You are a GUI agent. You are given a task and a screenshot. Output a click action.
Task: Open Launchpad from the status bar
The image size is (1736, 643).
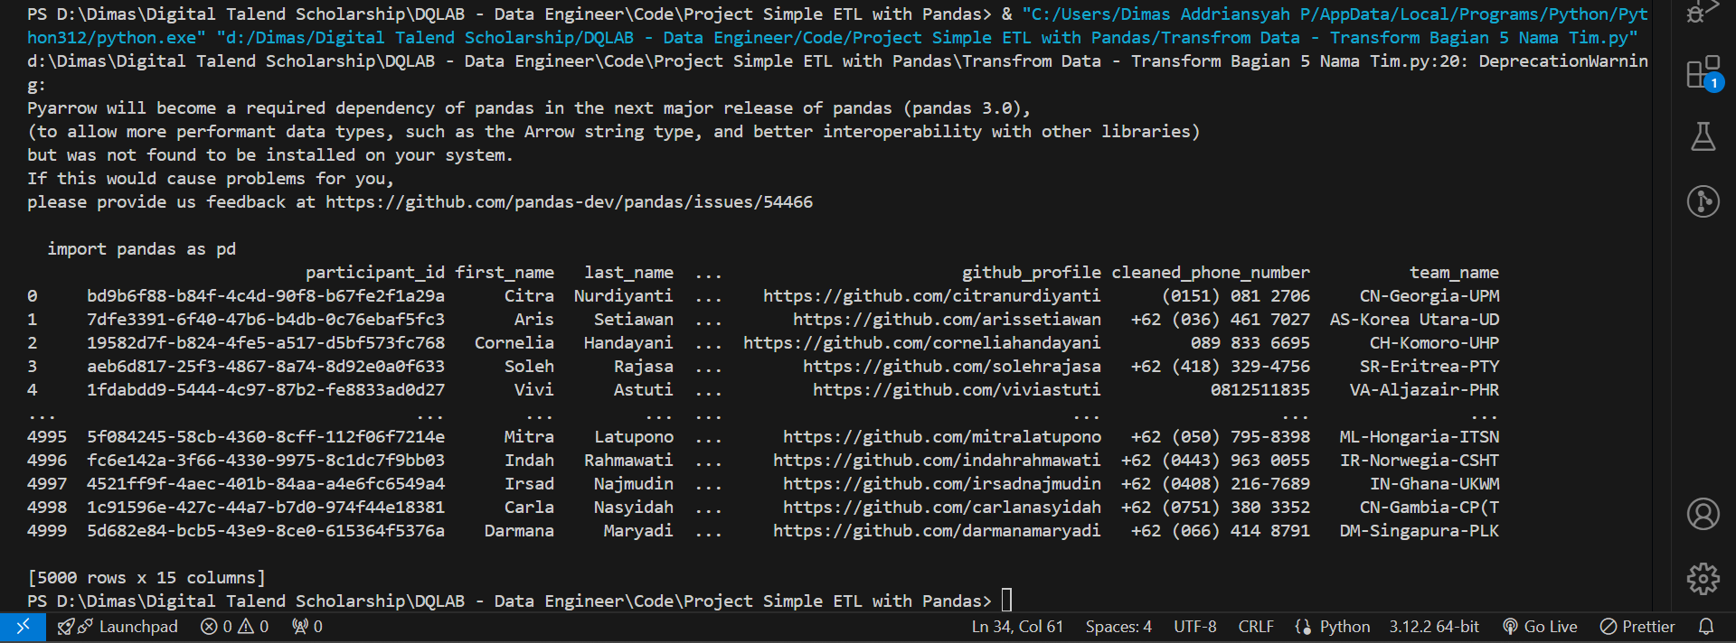point(118,627)
